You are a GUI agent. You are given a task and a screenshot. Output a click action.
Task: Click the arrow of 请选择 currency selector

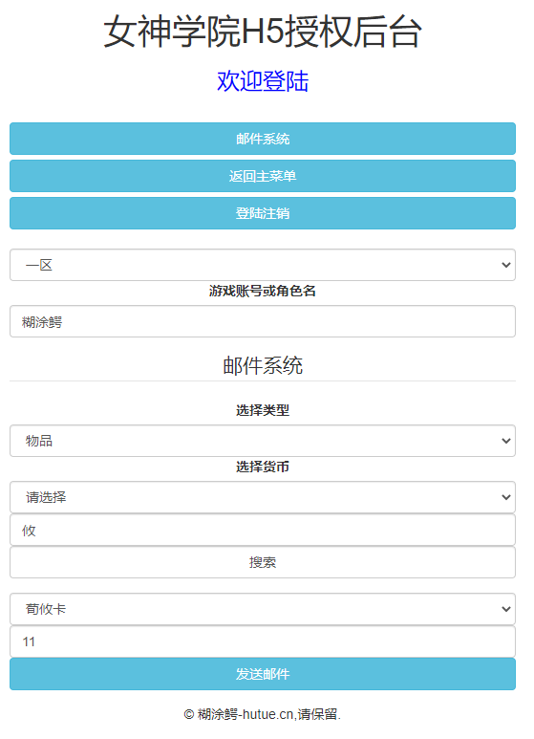click(505, 497)
